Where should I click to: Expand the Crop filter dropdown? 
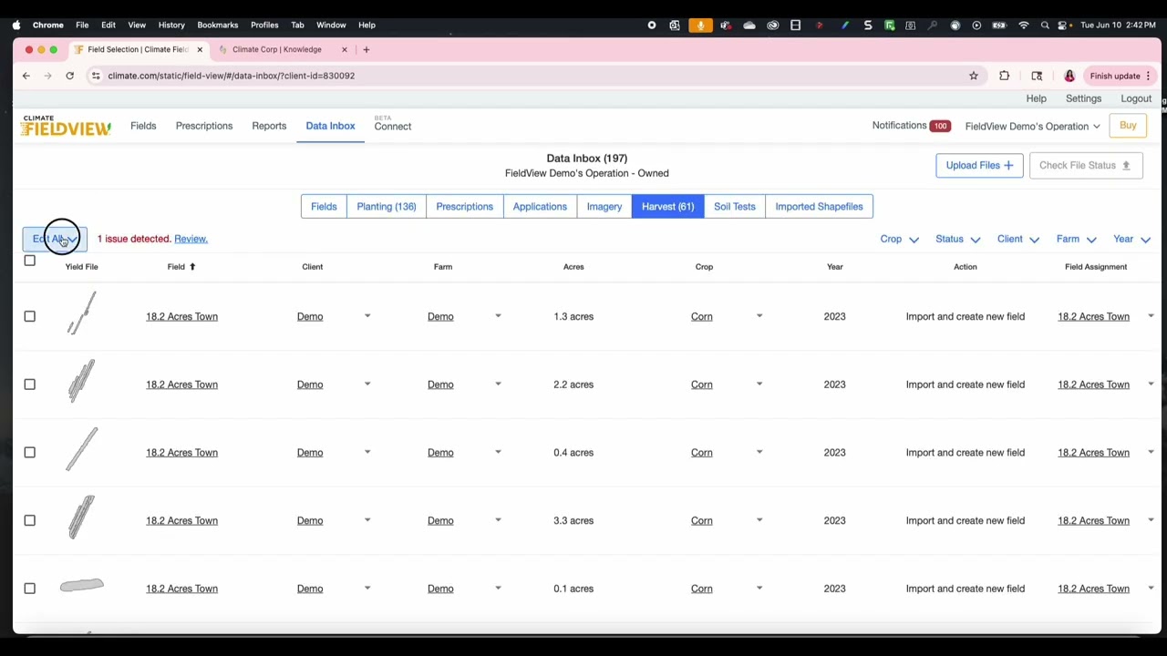899,239
